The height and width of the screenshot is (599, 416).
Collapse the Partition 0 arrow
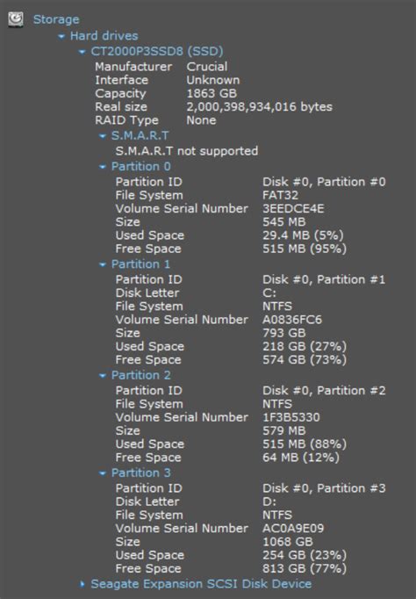pyautogui.click(x=103, y=168)
